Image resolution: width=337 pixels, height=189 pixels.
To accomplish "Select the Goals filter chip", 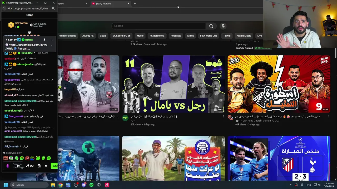I will pyautogui.click(x=103, y=36).
